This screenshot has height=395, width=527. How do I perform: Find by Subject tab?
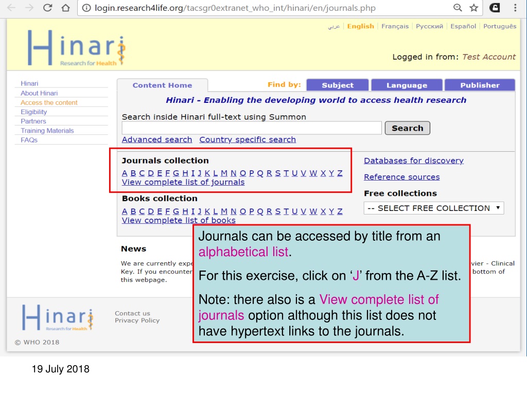click(338, 85)
